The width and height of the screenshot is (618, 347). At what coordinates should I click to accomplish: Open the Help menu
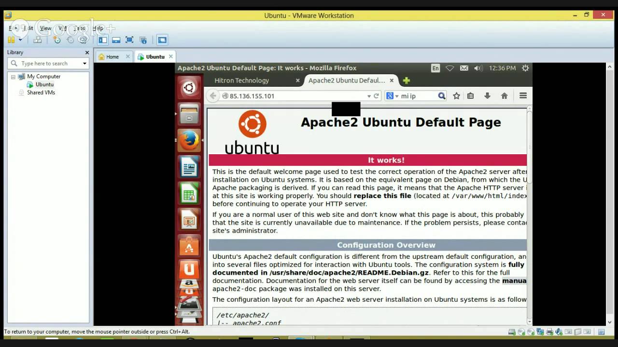[x=98, y=28]
